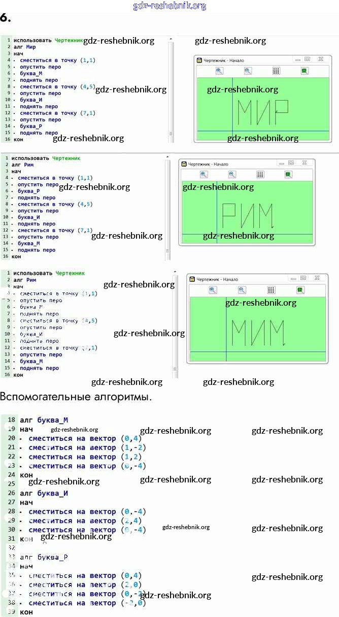Zoom out in the РИМ drawing window
Image resolution: width=339 pixels, height=617 pixels.
click(232, 175)
